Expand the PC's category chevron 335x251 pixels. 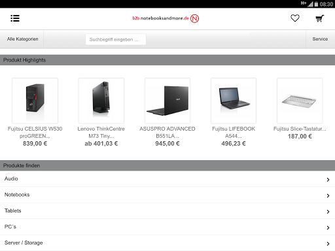[328, 227]
